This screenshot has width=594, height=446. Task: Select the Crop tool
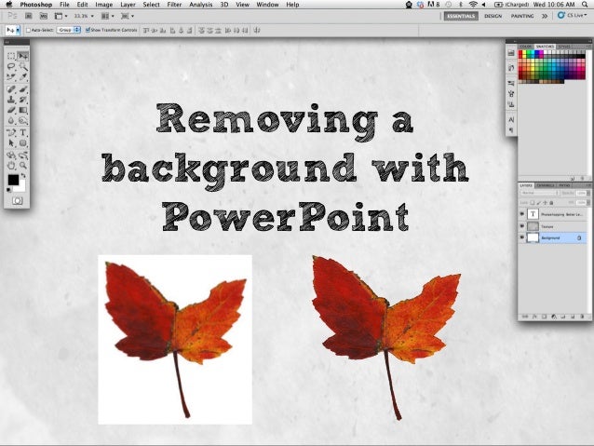point(11,77)
